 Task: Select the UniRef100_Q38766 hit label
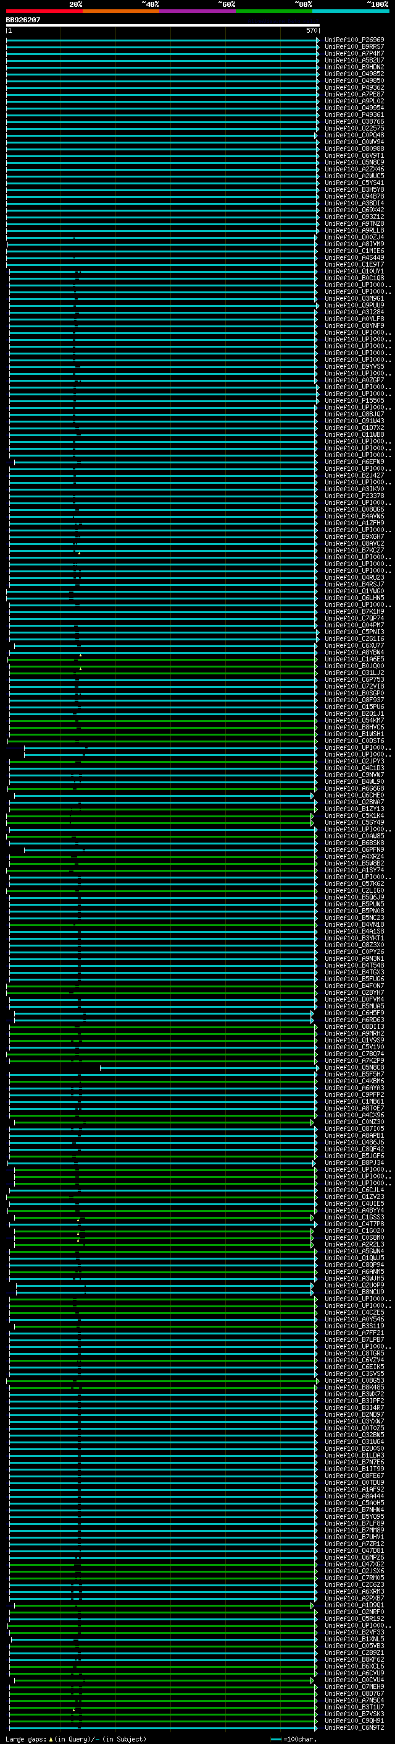click(x=354, y=122)
